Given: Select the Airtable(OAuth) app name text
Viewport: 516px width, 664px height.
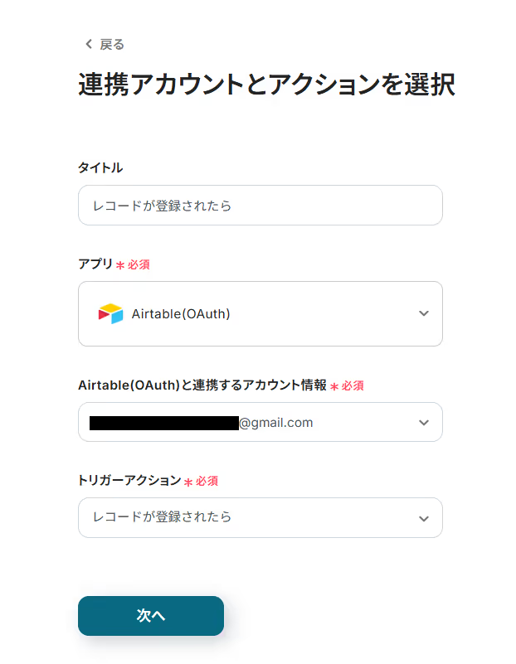Looking at the screenshot, I should 181,314.
